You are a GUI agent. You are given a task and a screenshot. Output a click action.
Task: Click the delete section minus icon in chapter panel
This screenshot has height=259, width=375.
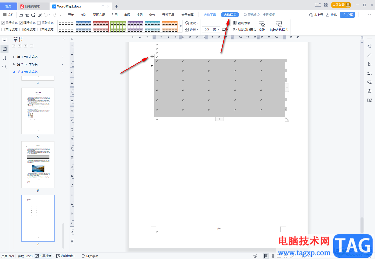[31, 46]
